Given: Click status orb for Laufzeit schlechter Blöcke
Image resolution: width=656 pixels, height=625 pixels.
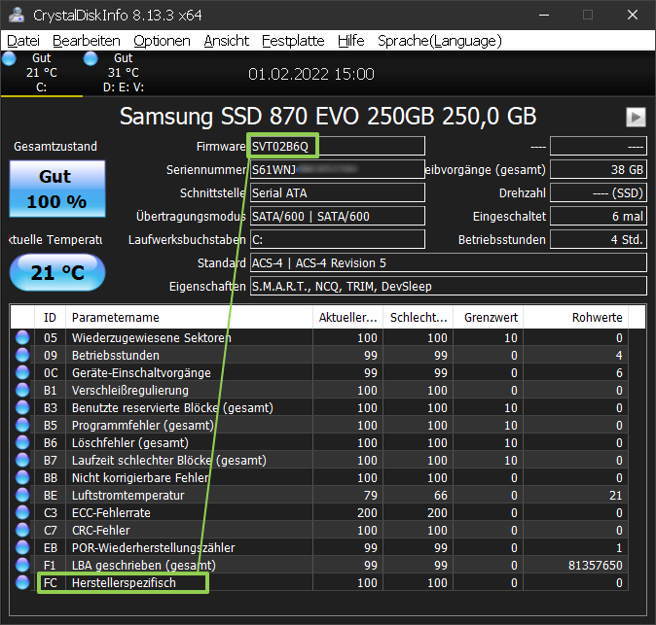Looking at the screenshot, I should pos(22,461).
